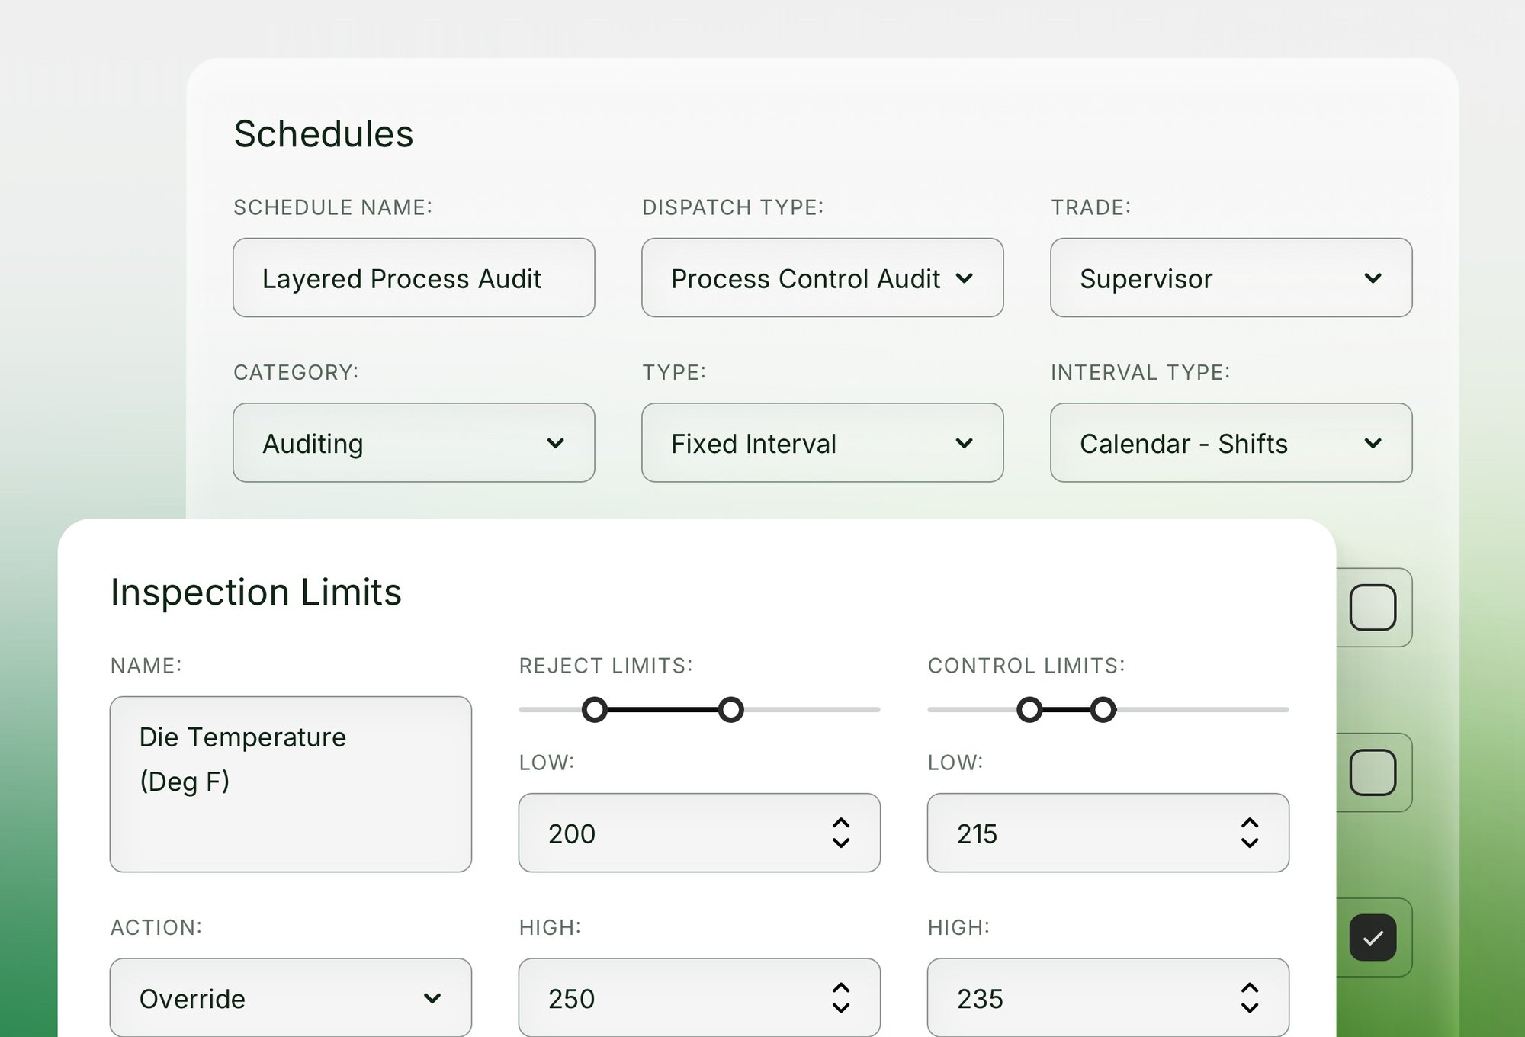Viewport: 1525px width, 1037px height.
Task: Click the Inspection Limits heading
Action: coord(255,592)
